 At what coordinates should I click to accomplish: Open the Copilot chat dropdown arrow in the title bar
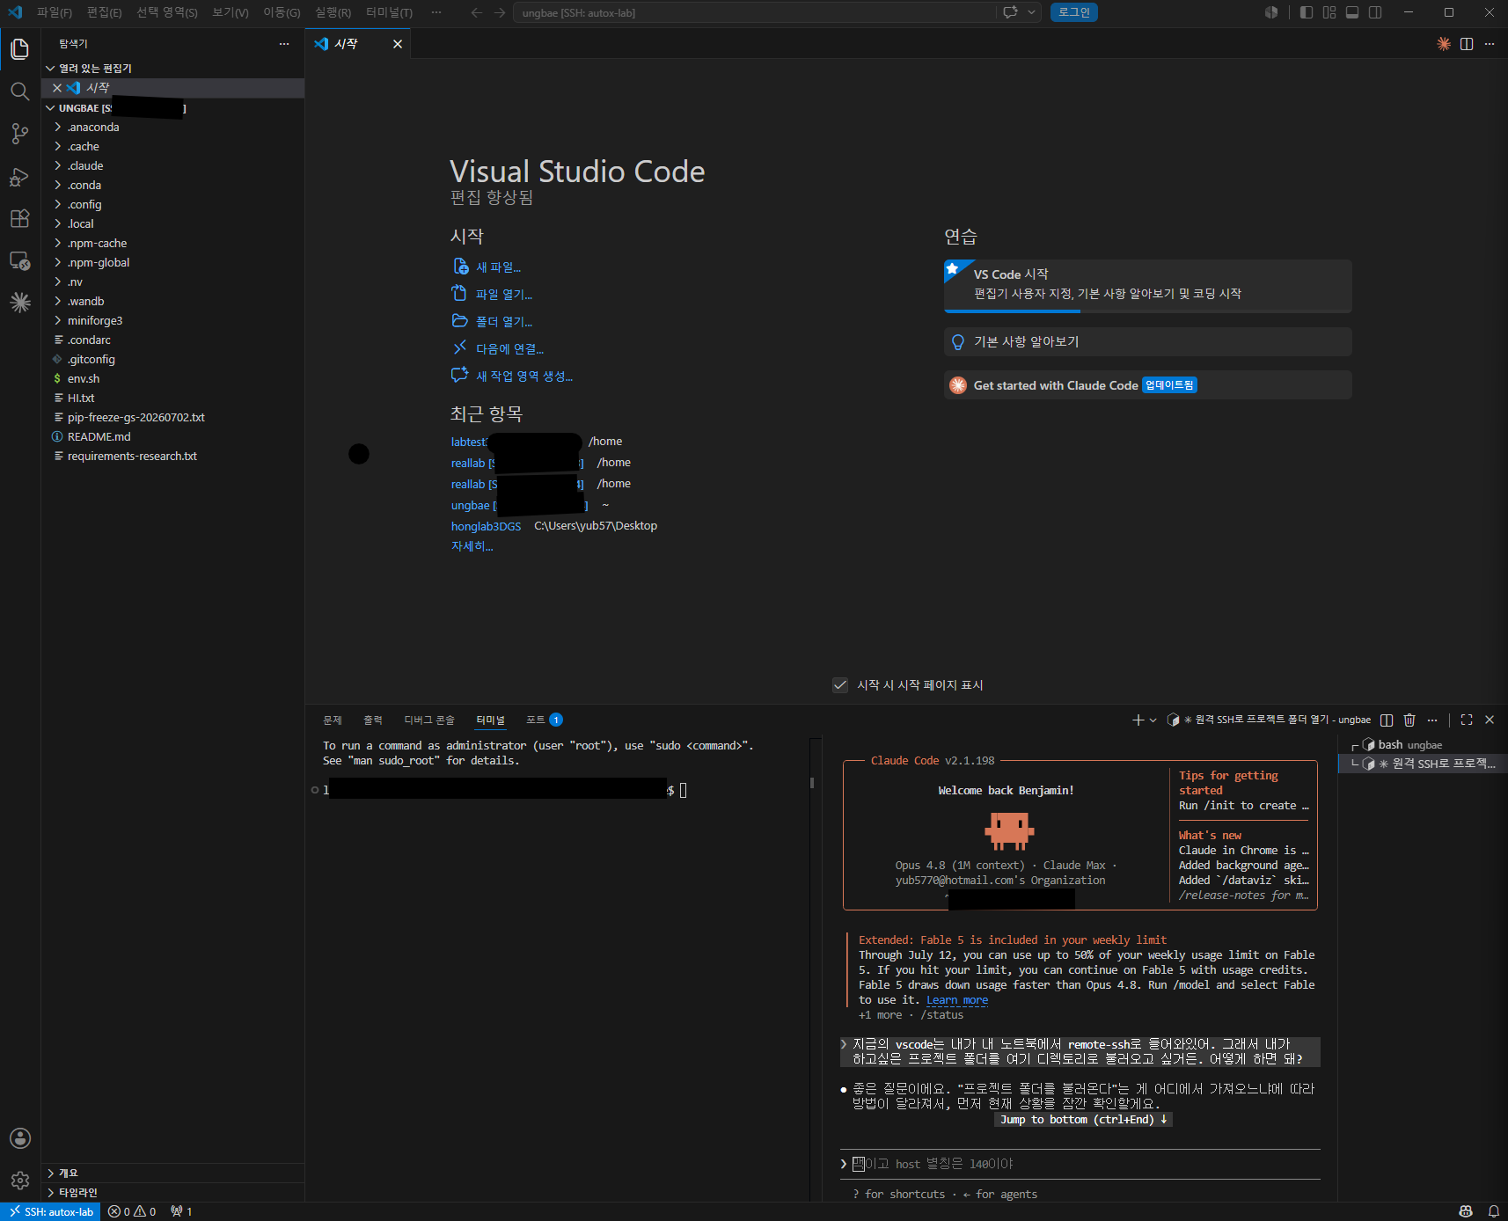point(1031,12)
